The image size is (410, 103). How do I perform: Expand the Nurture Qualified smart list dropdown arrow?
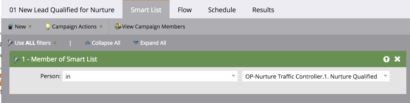pos(385,76)
